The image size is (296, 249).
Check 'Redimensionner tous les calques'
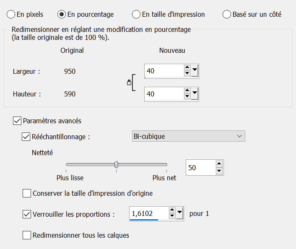point(27,235)
